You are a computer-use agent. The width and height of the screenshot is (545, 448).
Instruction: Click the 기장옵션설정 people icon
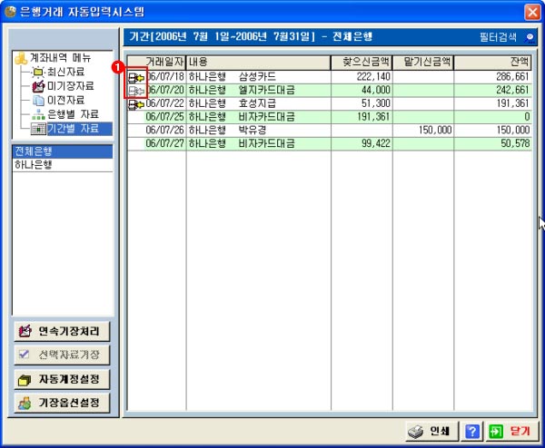pyautogui.click(x=25, y=404)
